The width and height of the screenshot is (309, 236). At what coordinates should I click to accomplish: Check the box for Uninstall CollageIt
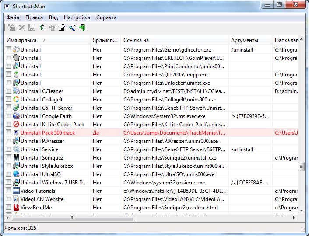pyautogui.click(x=8, y=99)
